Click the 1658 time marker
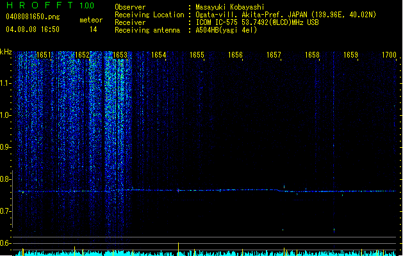This screenshot has width=403, height=256. click(312, 55)
